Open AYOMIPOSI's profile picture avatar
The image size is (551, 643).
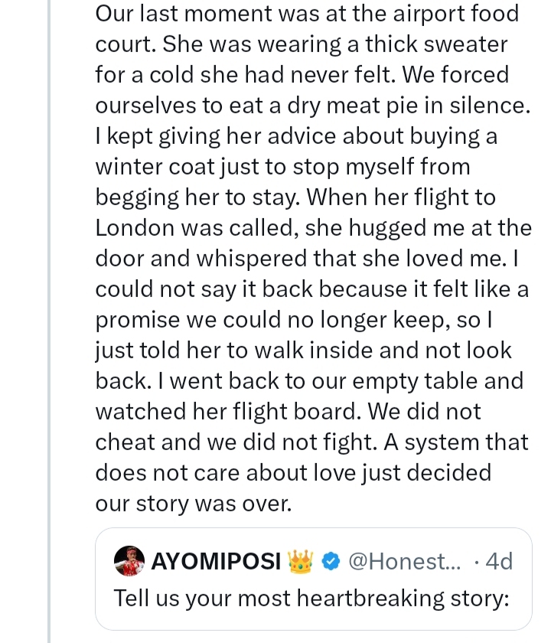click(129, 561)
